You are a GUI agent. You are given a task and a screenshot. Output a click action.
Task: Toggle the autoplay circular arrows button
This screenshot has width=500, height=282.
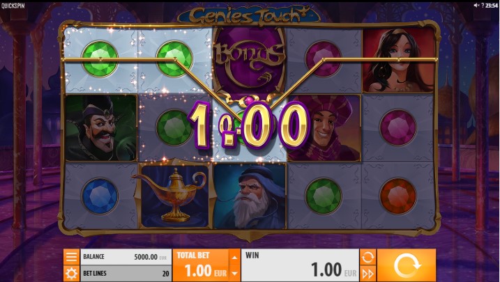tap(368, 257)
